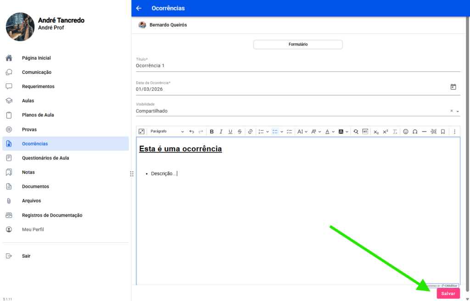Screen dimensions: 470x301
Task: Toggle italic formatting in editor
Action: click(221, 131)
